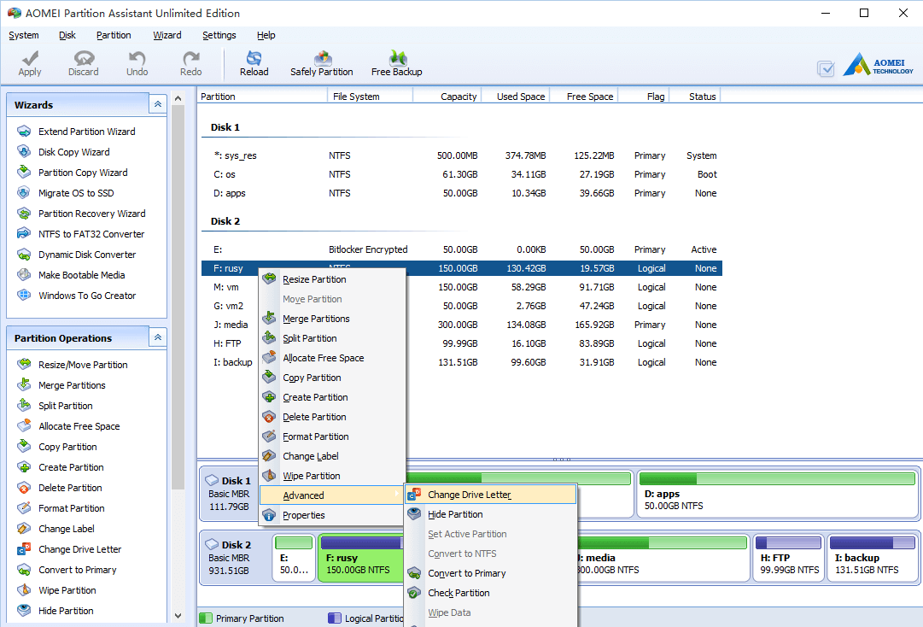The width and height of the screenshot is (923, 627).
Task: Open Windows To Go Creator
Action: 86,296
